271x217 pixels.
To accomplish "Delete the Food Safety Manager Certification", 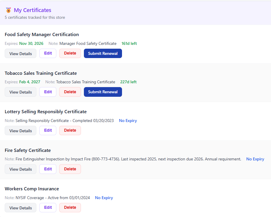I will coord(70,53).
